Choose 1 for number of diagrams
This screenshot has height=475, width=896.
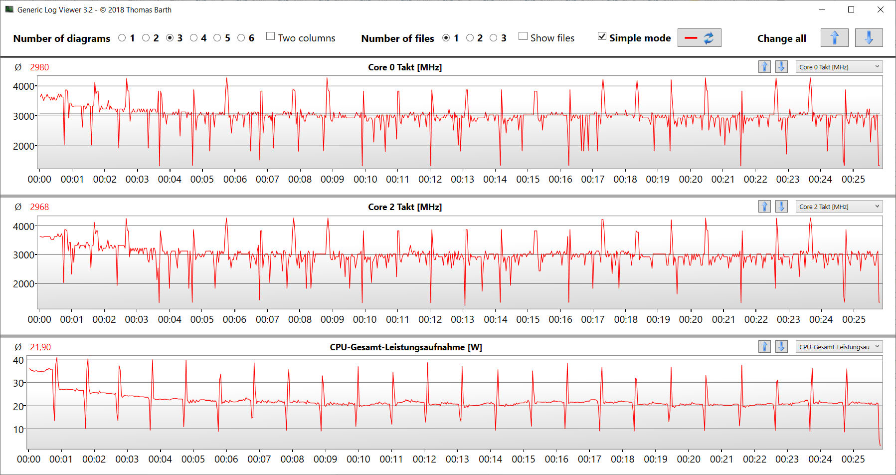[122, 38]
